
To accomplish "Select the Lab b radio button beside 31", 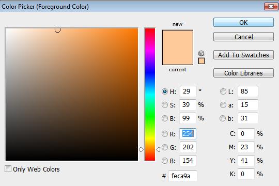I will [x=223, y=118].
